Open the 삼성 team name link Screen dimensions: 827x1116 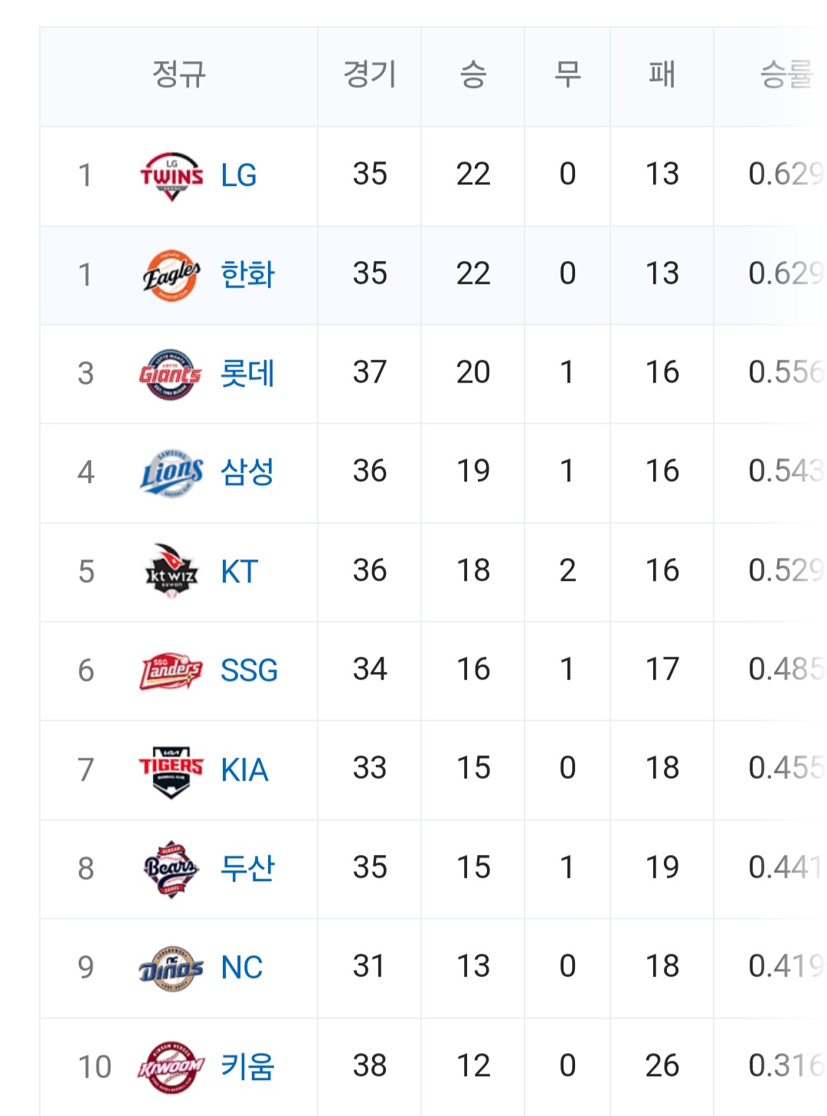tap(247, 472)
